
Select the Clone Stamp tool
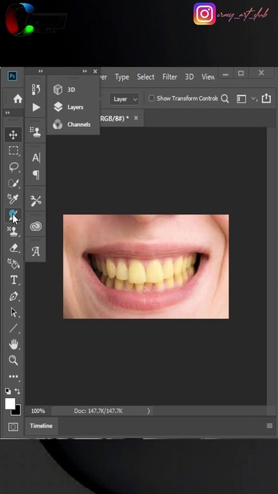(13, 232)
